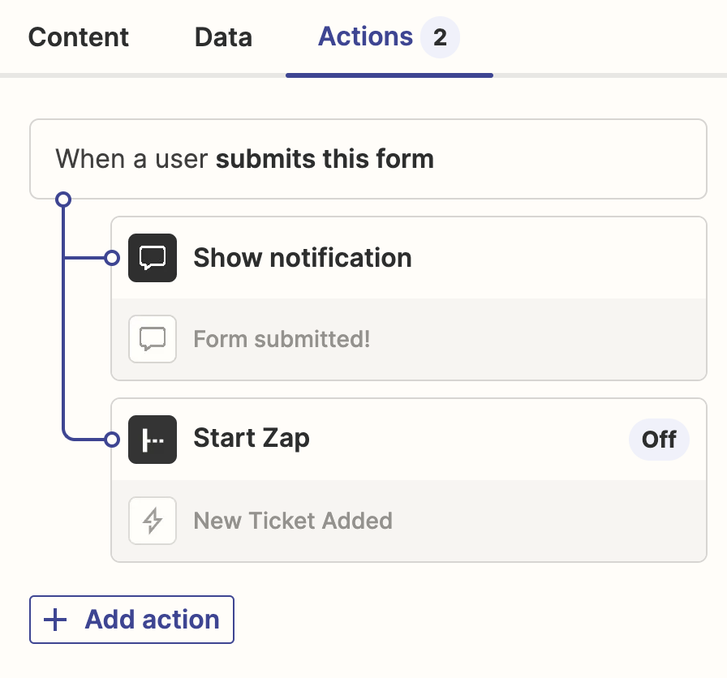Toggle the Off badge on Start Zap

[659, 440]
